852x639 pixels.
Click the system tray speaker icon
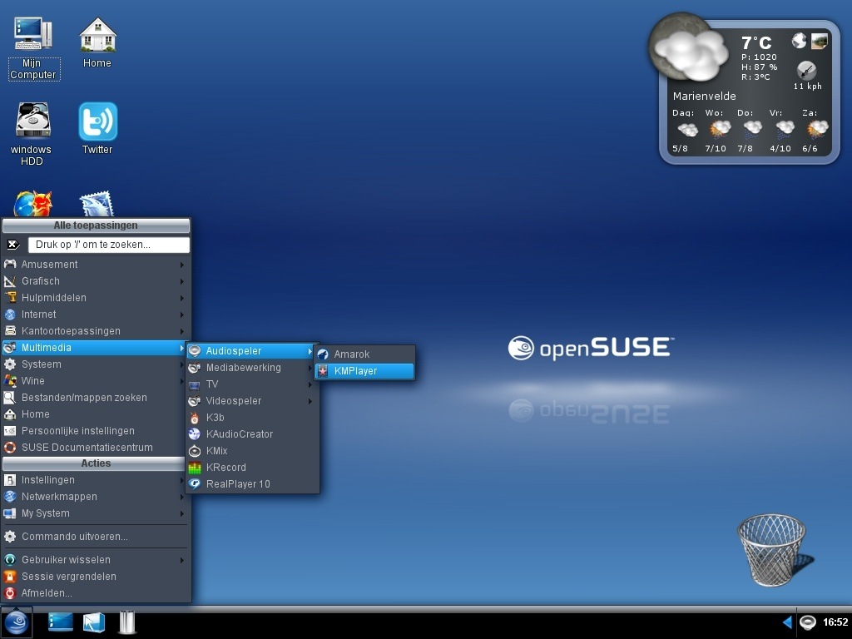pos(807,622)
